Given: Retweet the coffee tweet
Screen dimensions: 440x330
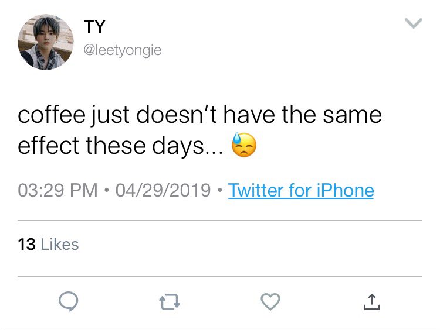Looking at the screenshot, I should point(170,302).
